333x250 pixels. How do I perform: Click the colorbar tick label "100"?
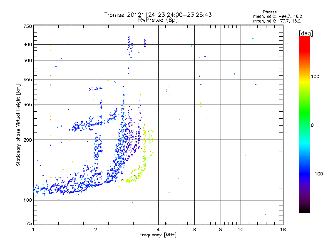pos(315,77)
